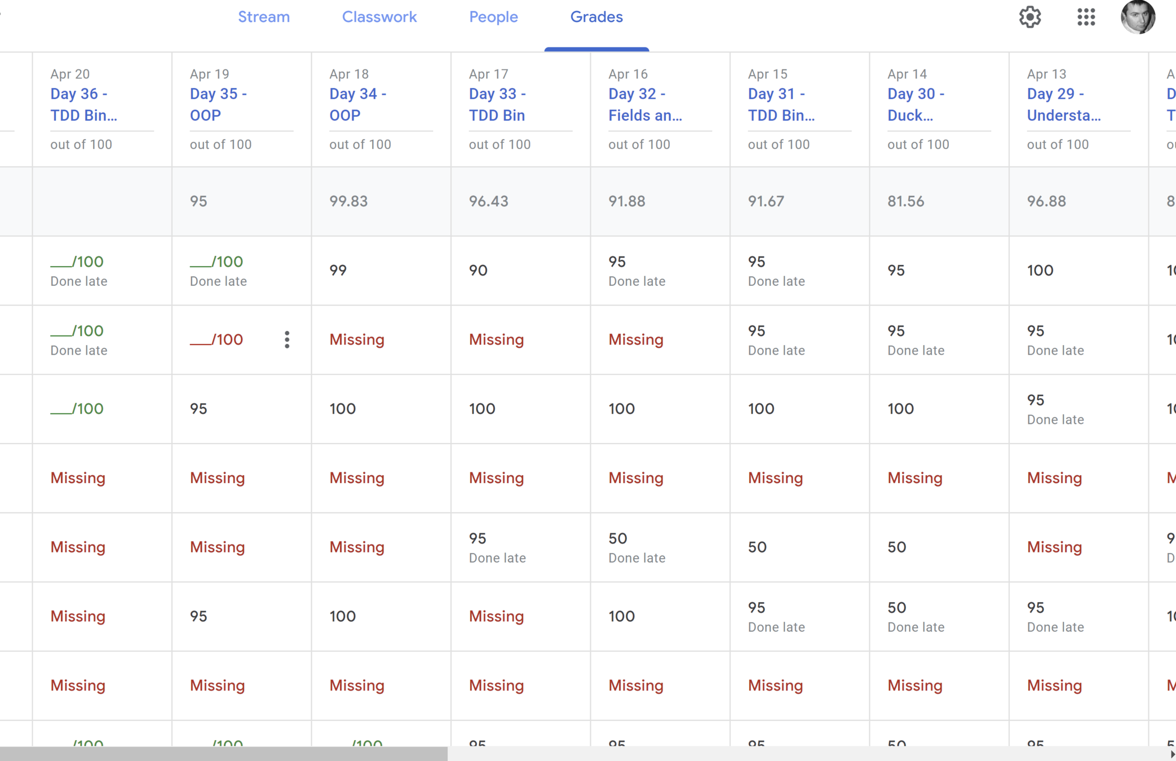The image size is (1176, 761).
Task: Open the Day 30 - Duck assignment link
Action: 916,104
